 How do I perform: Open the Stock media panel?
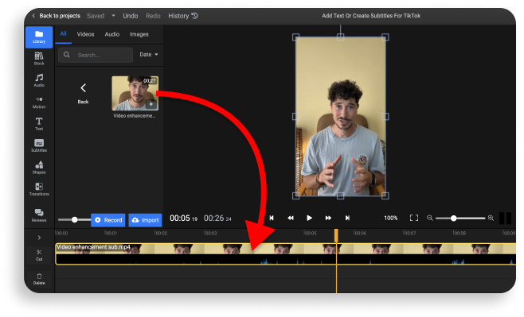click(x=39, y=59)
